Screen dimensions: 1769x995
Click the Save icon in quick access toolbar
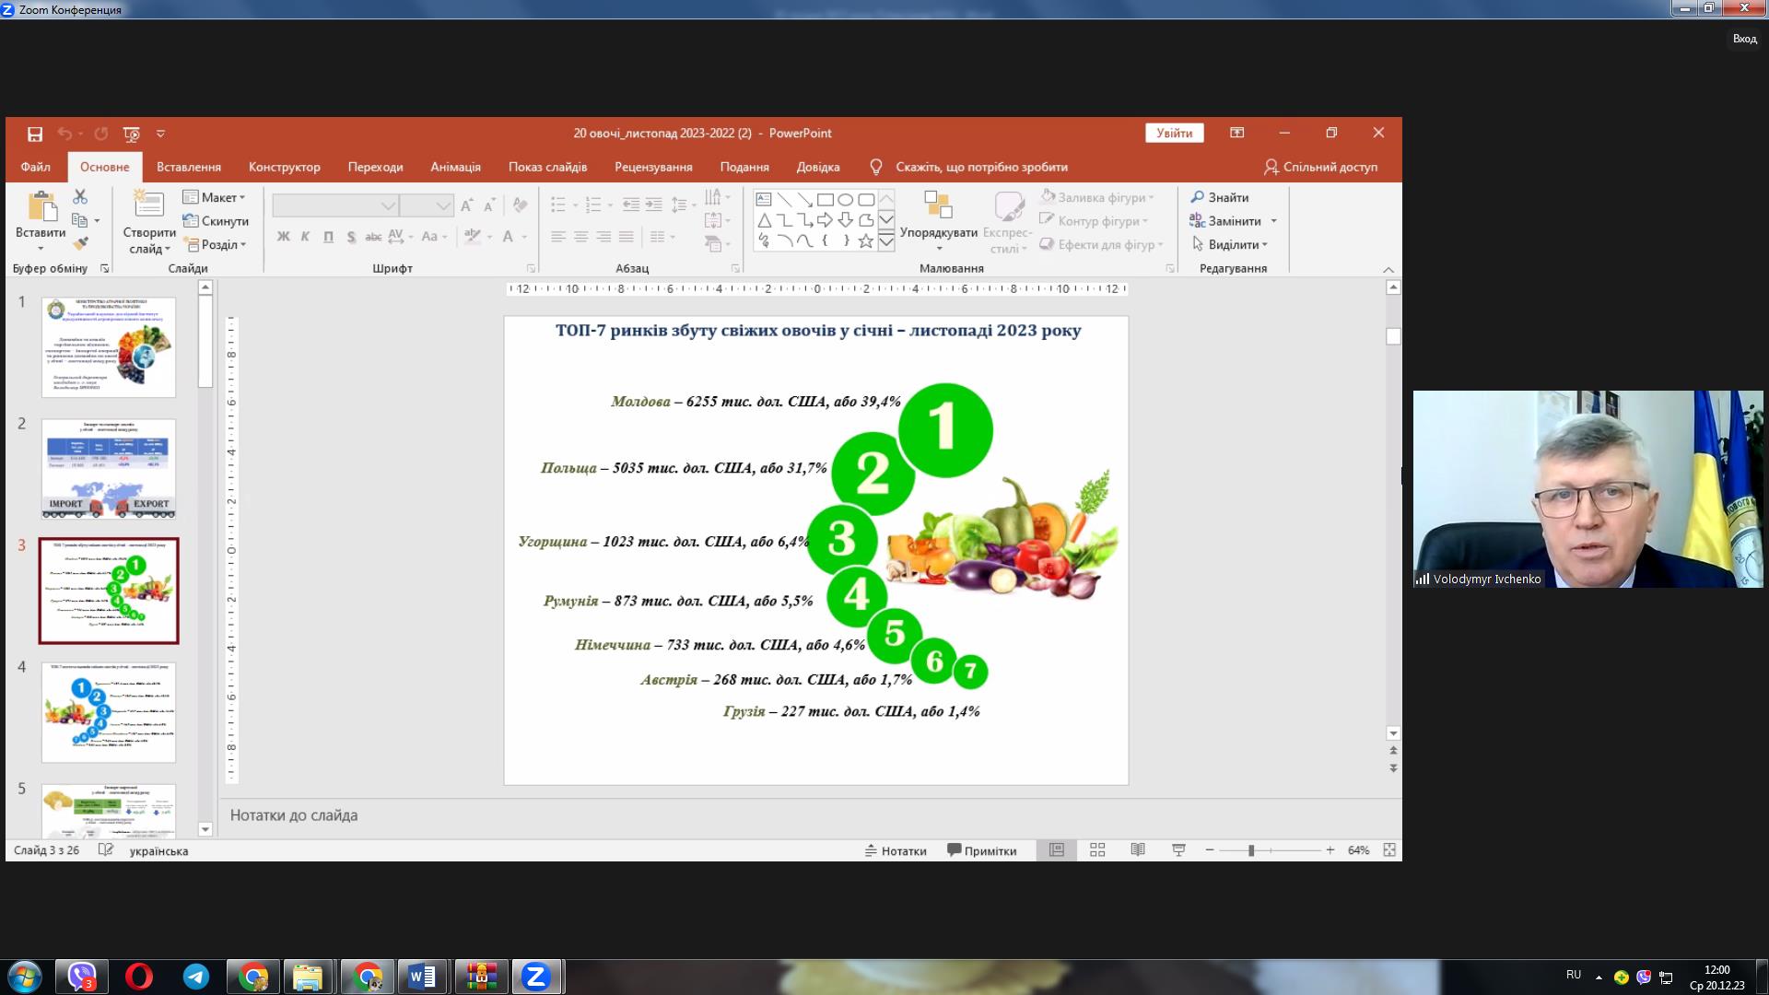pyautogui.click(x=35, y=134)
